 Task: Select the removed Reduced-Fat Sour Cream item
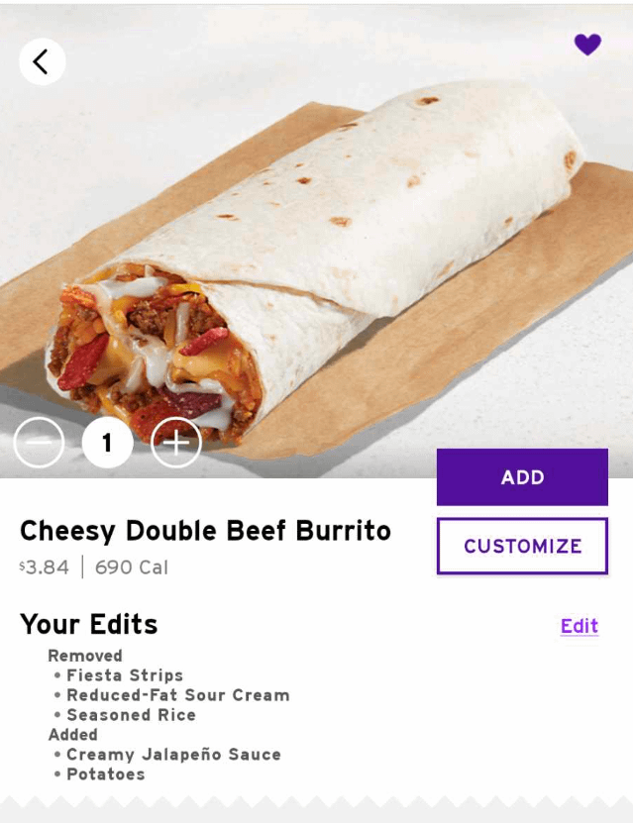(x=178, y=695)
